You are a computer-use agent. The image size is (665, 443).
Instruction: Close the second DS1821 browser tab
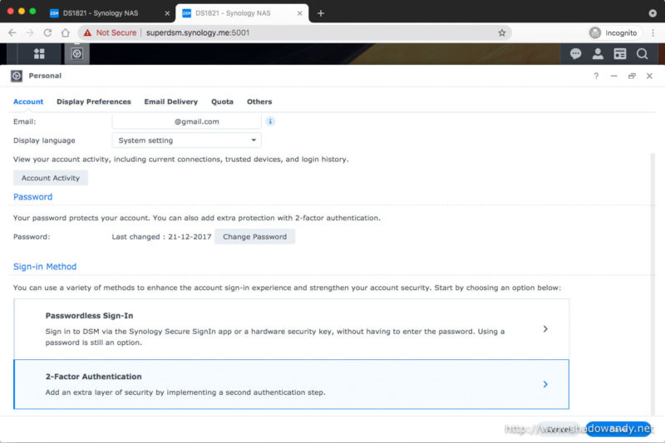[x=299, y=13]
